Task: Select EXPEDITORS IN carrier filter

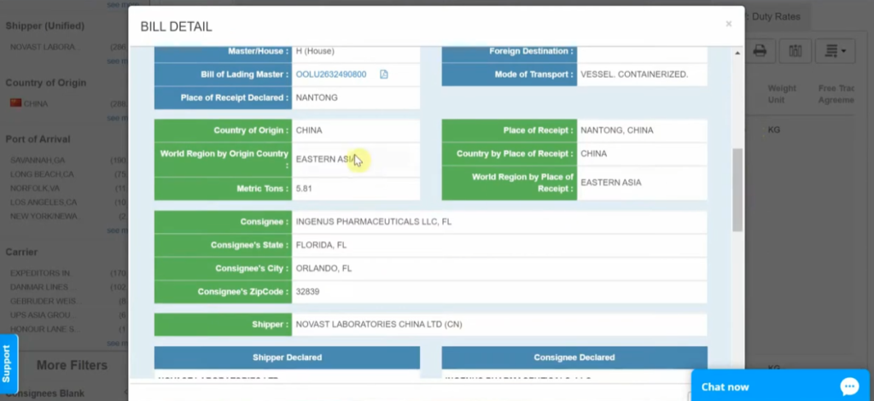Action: pyautogui.click(x=40, y=273)
